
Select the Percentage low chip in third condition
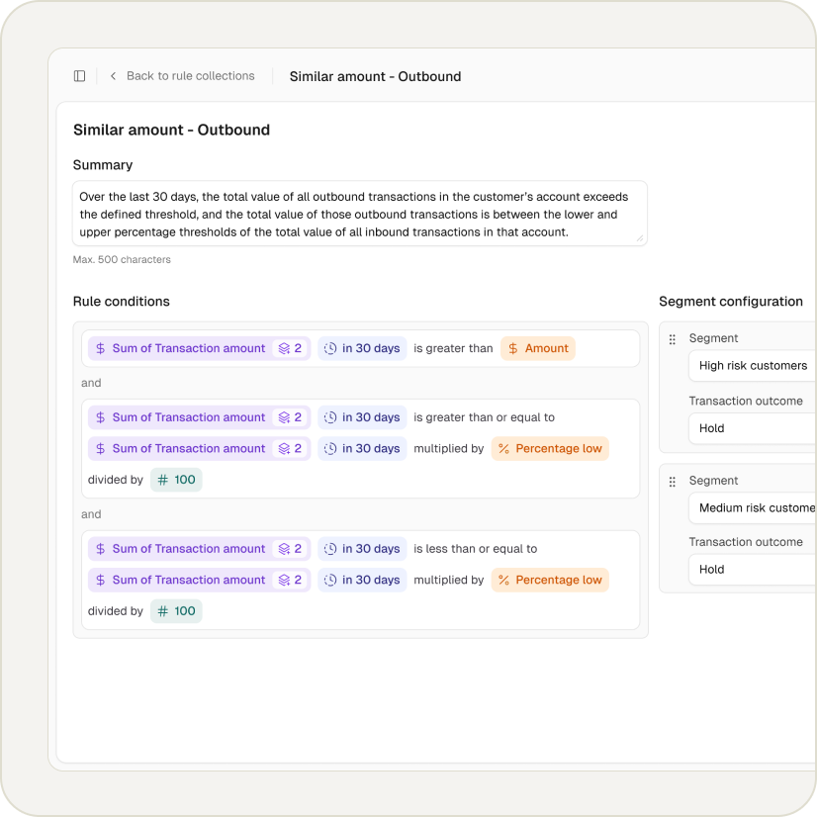tap(550, 580)
